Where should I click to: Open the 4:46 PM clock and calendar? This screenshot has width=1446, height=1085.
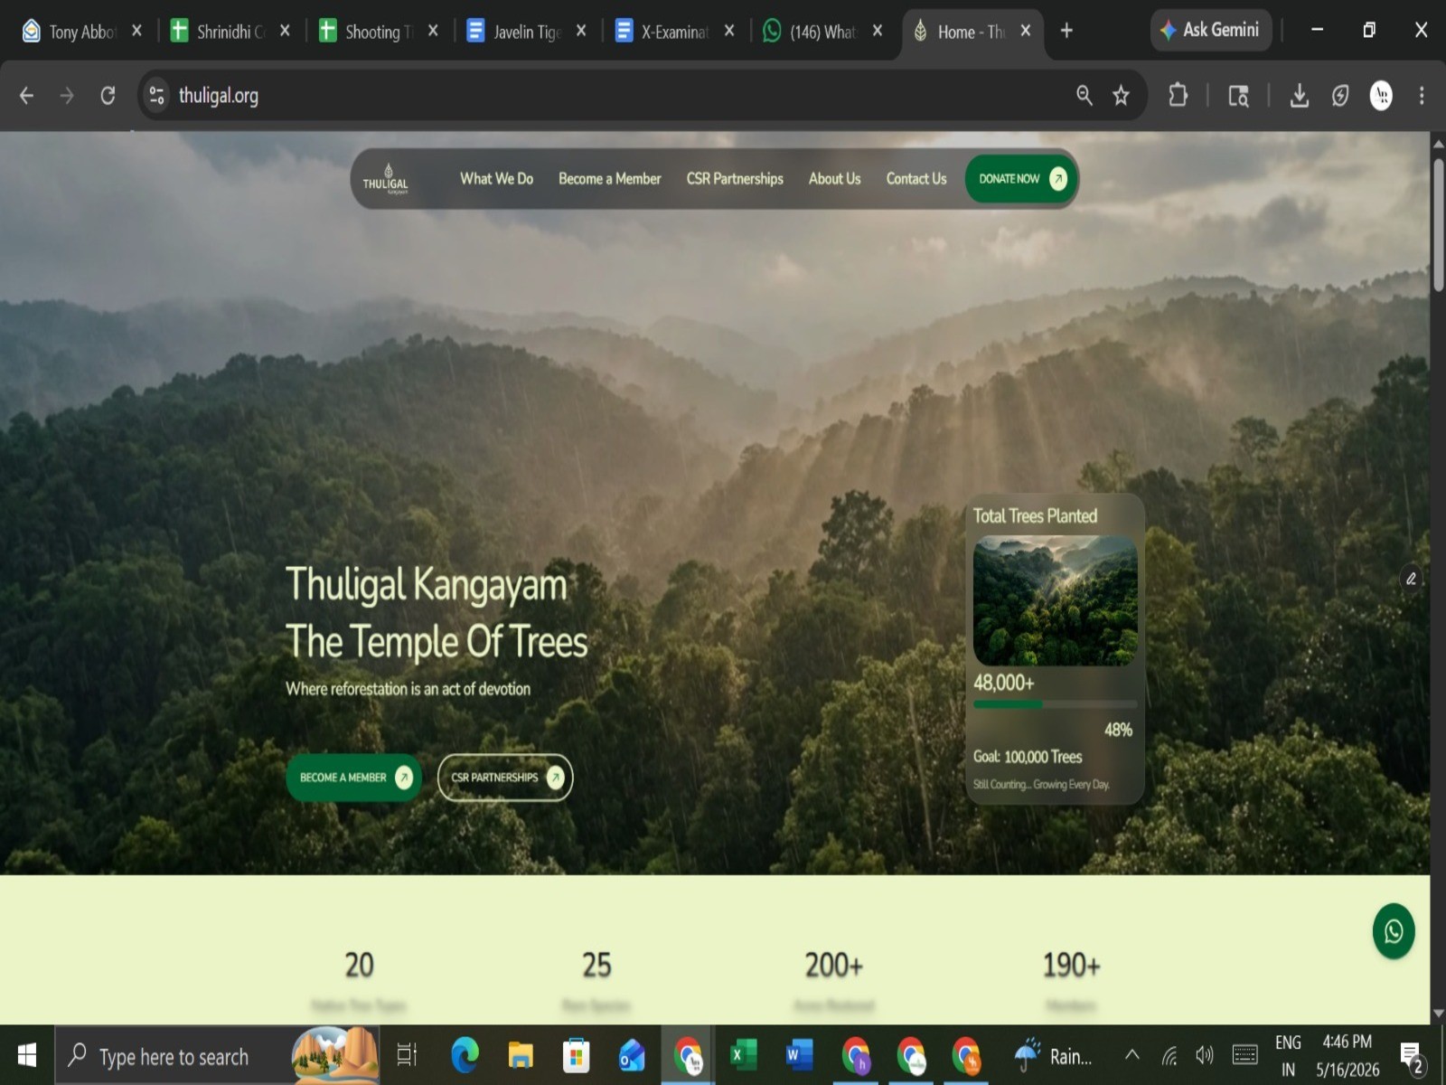(1347, 1056)
